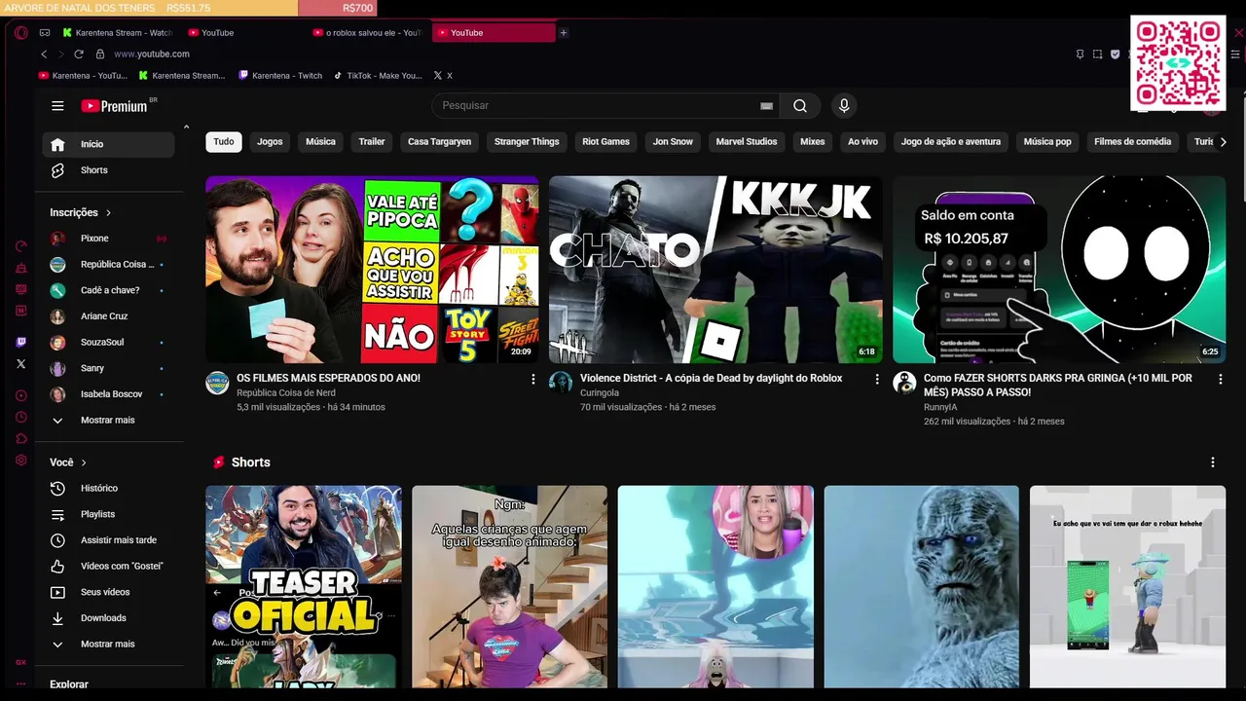Start voice search with the microphone icon
Image resolution: width=1246 pixels, height=701 pixels.
844,106
